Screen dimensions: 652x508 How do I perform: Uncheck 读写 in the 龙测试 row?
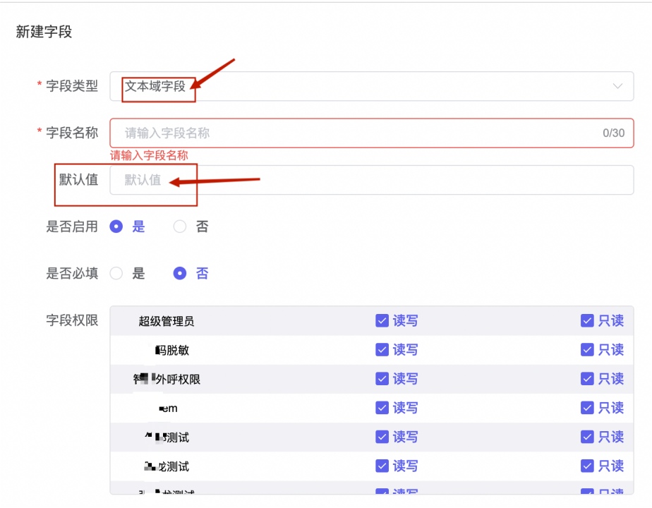tap(382, 466)
